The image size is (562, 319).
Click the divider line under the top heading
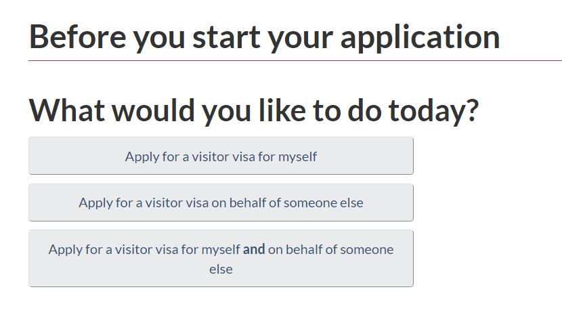(295, 61)
